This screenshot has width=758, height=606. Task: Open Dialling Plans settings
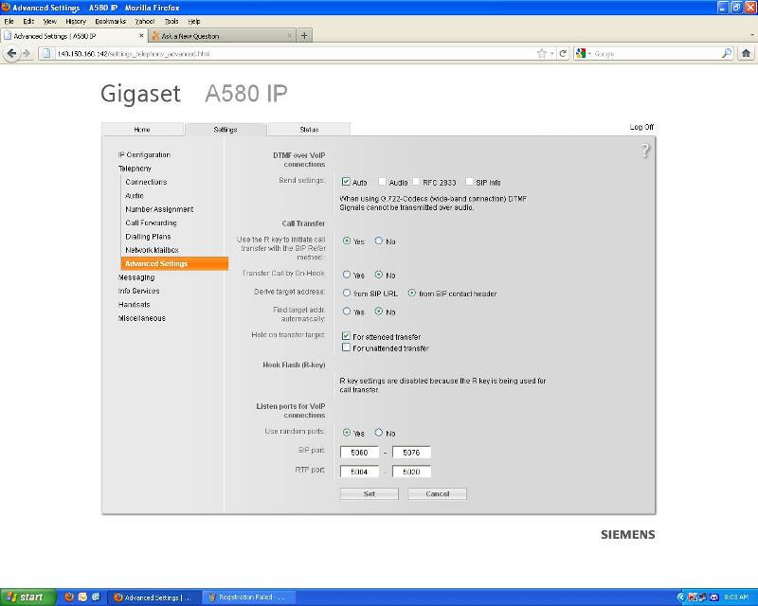[x=148, y=237]
